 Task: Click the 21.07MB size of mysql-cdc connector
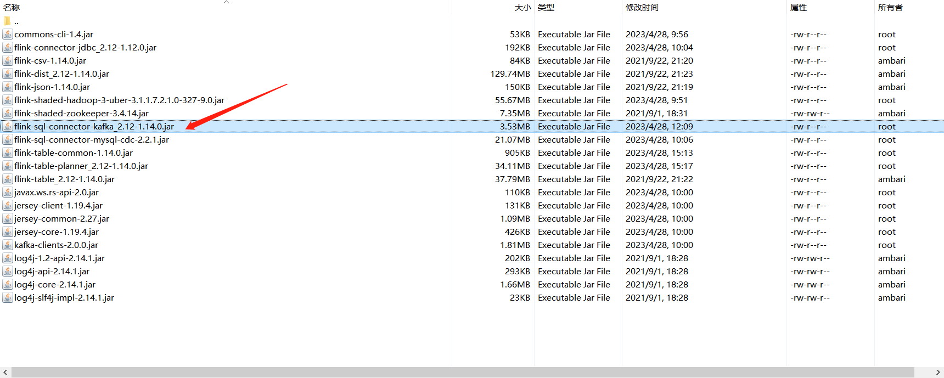click(513, 139)
